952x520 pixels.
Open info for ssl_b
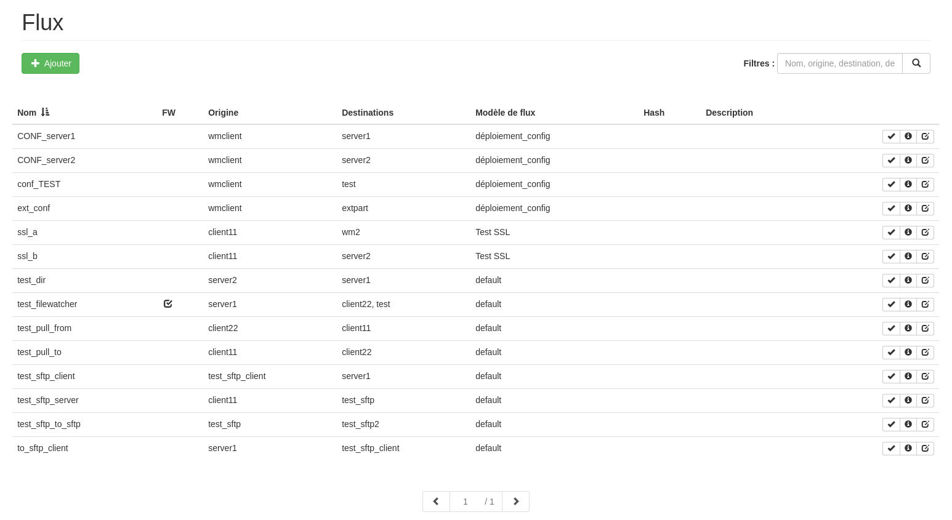[908, 257]
